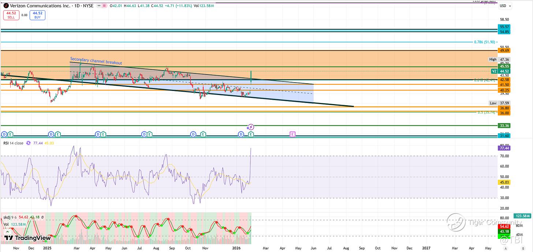The width and height of the screenshot is (533, 252).
Task: Click the 2025 year label on time axis
Action: click(x=47, y=248)
